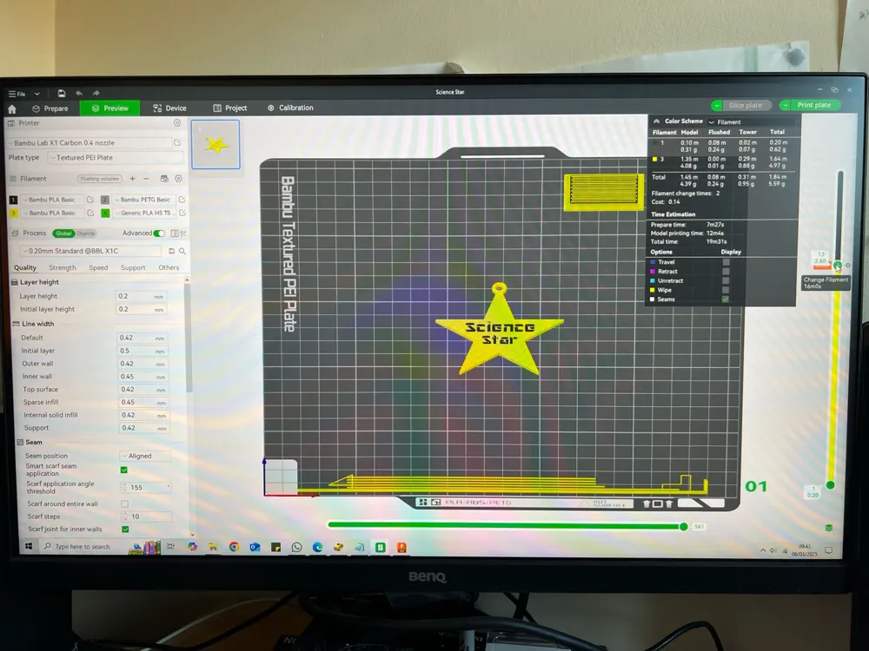Viewport: 869px width, 651px height.
Task: Edit filament 3 Bambu PLA Basic preset
Action: [x=90, y=214]
